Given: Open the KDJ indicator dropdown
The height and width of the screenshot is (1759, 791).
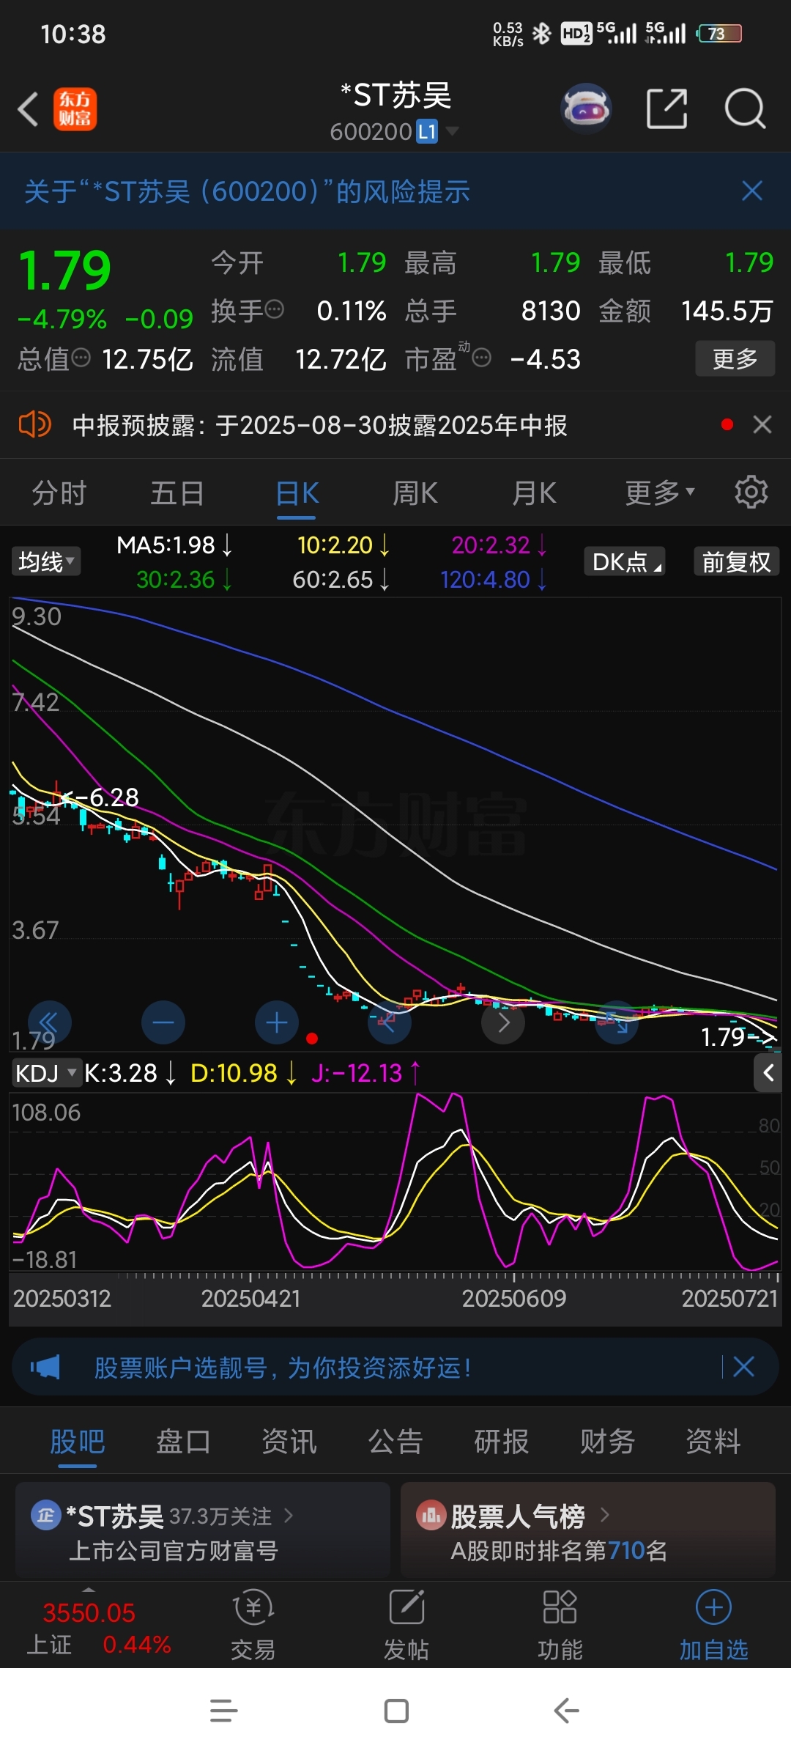Looking at the screenshot, I should 45,1073.
